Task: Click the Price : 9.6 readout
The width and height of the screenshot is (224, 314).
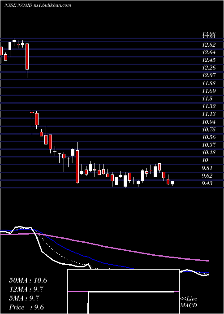Action: pyautogui.click(x=26, y=307)
